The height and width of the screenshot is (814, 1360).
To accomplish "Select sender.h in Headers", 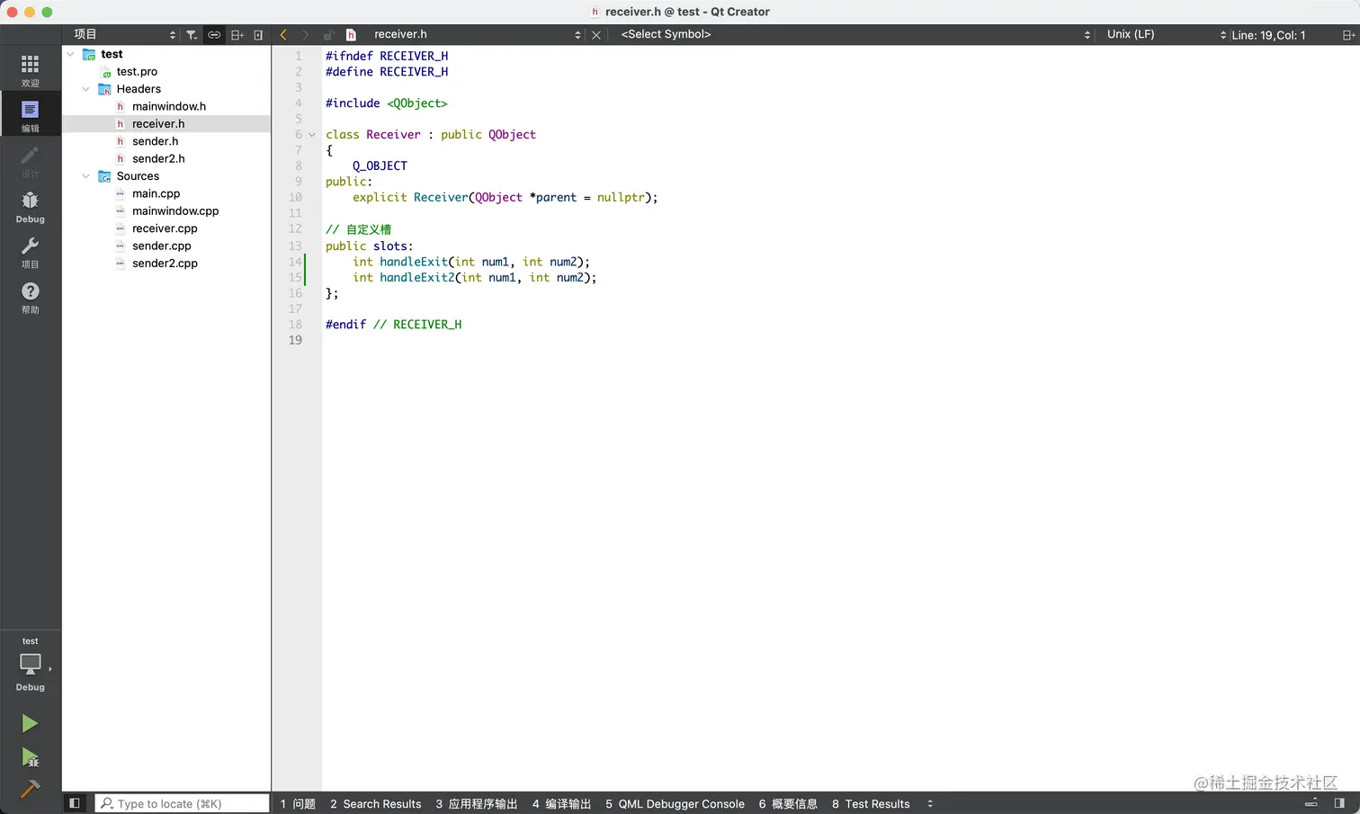I will 155,141.
